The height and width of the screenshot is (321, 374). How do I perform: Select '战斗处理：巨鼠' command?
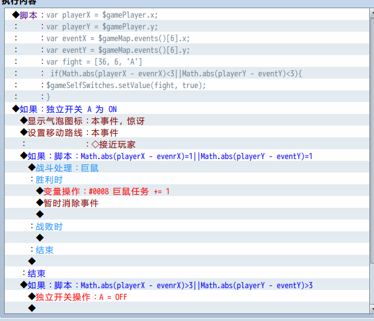[x=187, y=167]
